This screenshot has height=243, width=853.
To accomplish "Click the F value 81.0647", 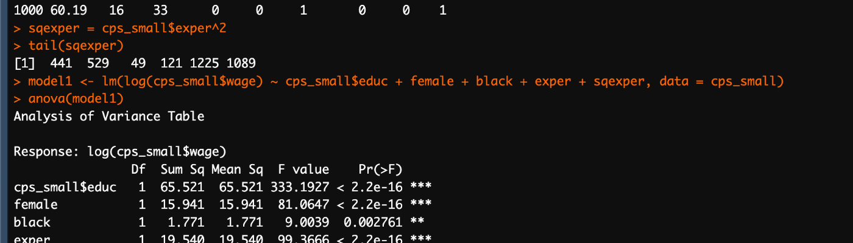I will [306, 204].
